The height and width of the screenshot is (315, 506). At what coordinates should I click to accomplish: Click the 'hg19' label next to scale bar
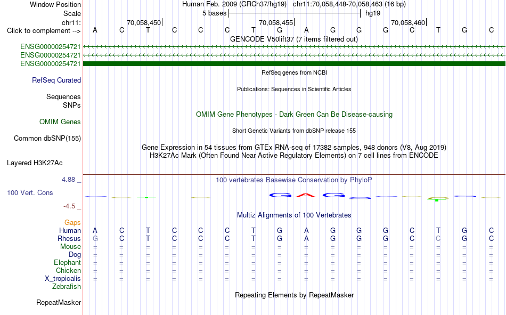pyautogui.click(x=373, y=13)
